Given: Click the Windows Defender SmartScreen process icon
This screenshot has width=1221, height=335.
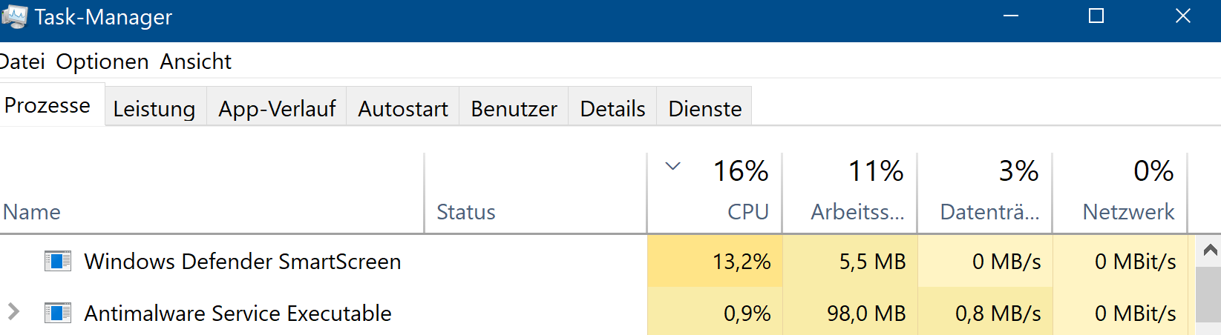Looking at the screenshot, I should pos(58,261).
